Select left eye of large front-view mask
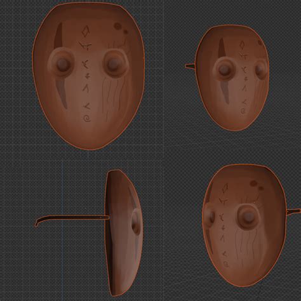Screen dimensions: 301x301 (62, 63)
